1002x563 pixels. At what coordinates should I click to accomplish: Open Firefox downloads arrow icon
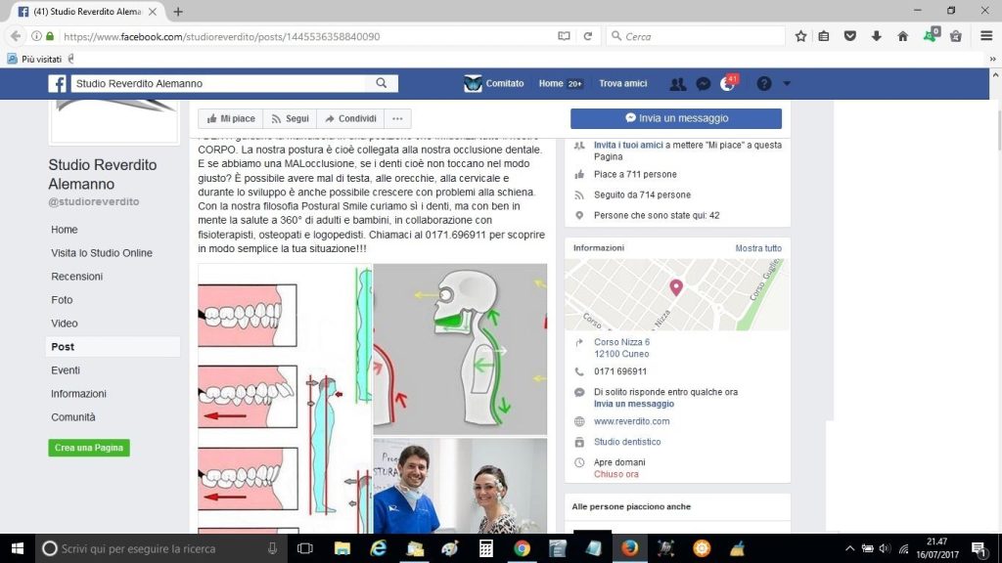point(876,36)
